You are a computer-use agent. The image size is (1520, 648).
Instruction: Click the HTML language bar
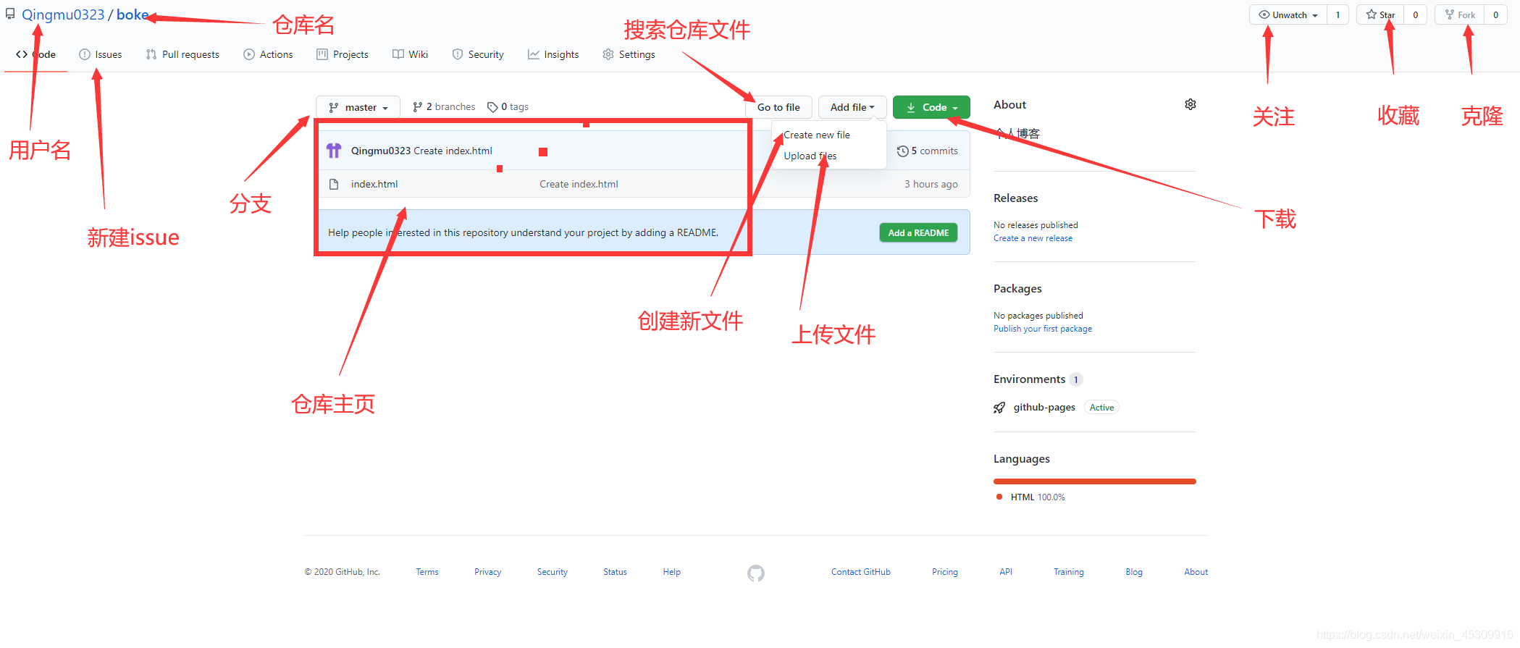pos(1095,481)
